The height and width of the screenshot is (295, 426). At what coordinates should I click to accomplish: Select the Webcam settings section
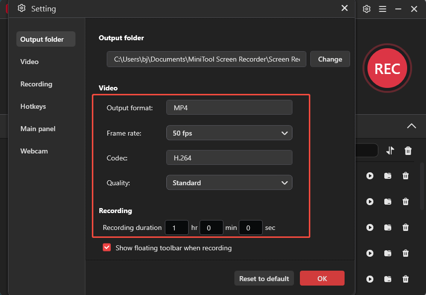[34, 151]
